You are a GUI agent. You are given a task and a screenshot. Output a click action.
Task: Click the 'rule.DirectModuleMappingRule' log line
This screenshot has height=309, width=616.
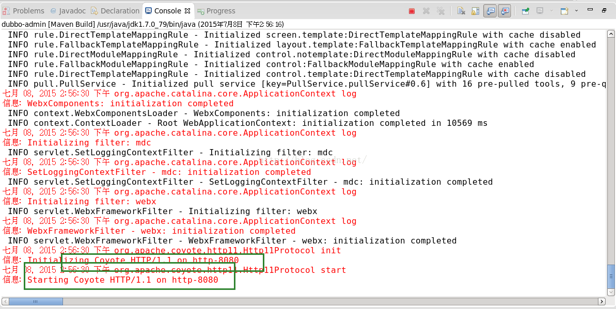coord(292,55)
